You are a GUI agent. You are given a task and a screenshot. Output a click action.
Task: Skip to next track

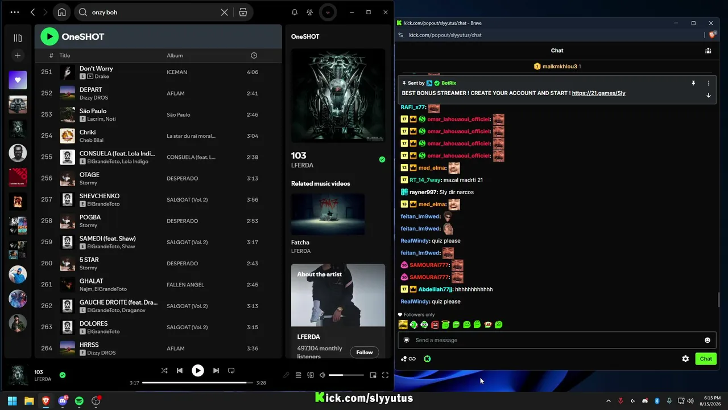tap(216, 371)
